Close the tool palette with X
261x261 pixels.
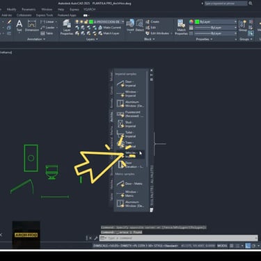[x=152, y=70]
